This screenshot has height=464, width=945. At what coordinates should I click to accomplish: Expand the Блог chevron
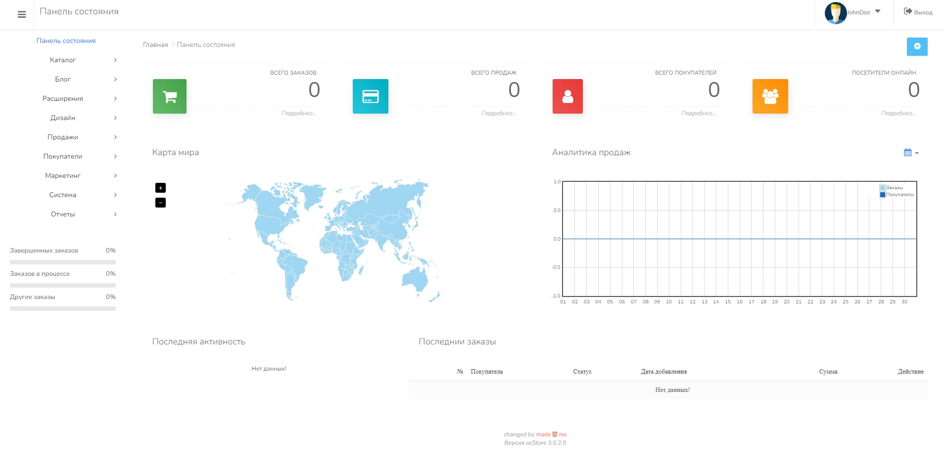[x=115, y=79]
